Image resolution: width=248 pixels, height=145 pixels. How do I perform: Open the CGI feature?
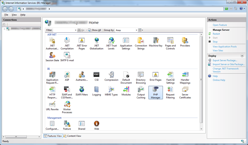[x=97, y=77]
